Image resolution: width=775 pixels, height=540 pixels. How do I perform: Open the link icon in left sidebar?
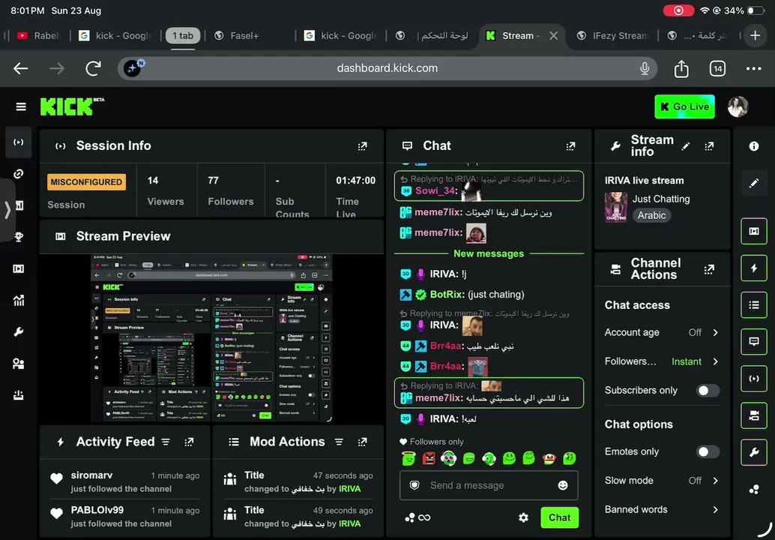[18, 173]
